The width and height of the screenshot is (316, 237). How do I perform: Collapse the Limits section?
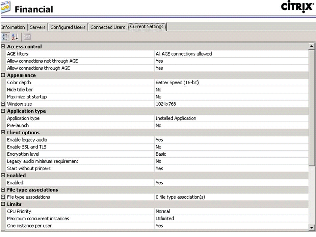[3, 204]
